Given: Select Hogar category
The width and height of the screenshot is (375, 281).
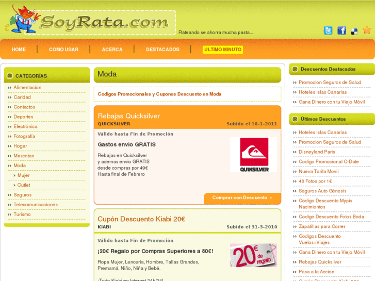Looking at the screenshot, I should tap(20, 146).
